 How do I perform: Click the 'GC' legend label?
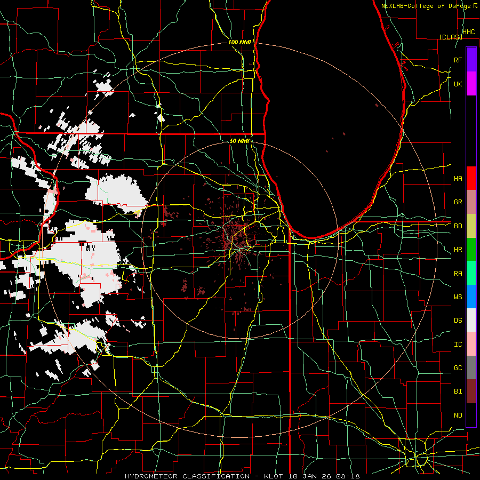coord(458,367)
